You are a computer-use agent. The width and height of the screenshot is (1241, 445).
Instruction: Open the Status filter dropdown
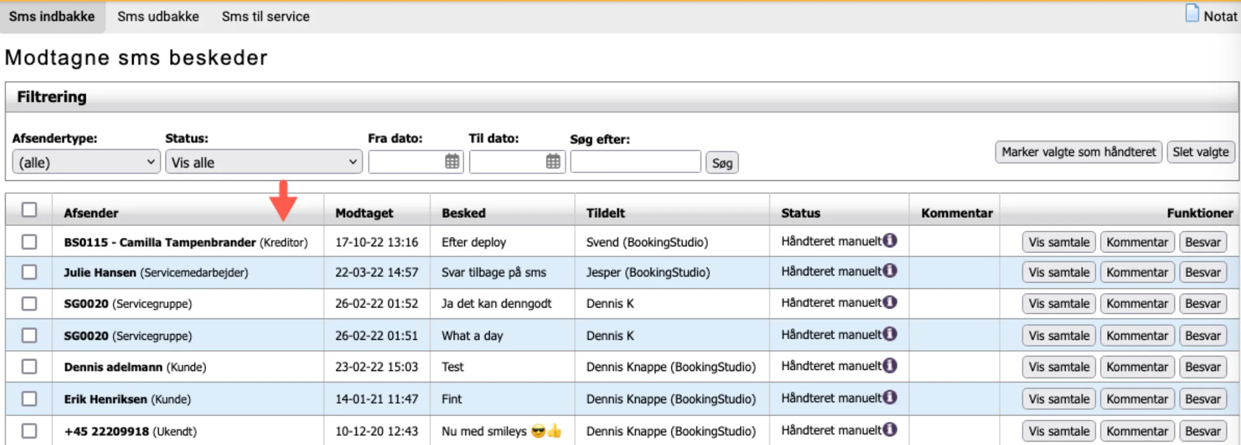pos(263,162)
